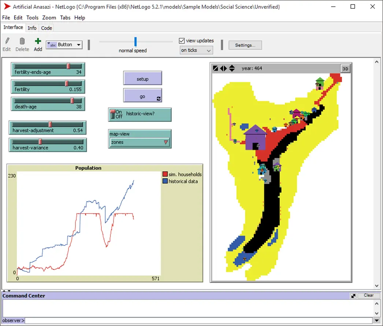This screenshot has height=326, width=383.
Task: Open the Tools menu
Action: click(32, 18)
